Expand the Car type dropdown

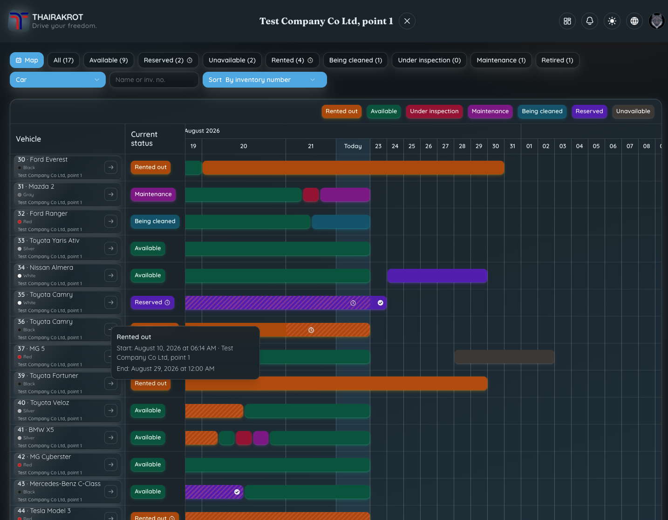(x=58, y=80)
